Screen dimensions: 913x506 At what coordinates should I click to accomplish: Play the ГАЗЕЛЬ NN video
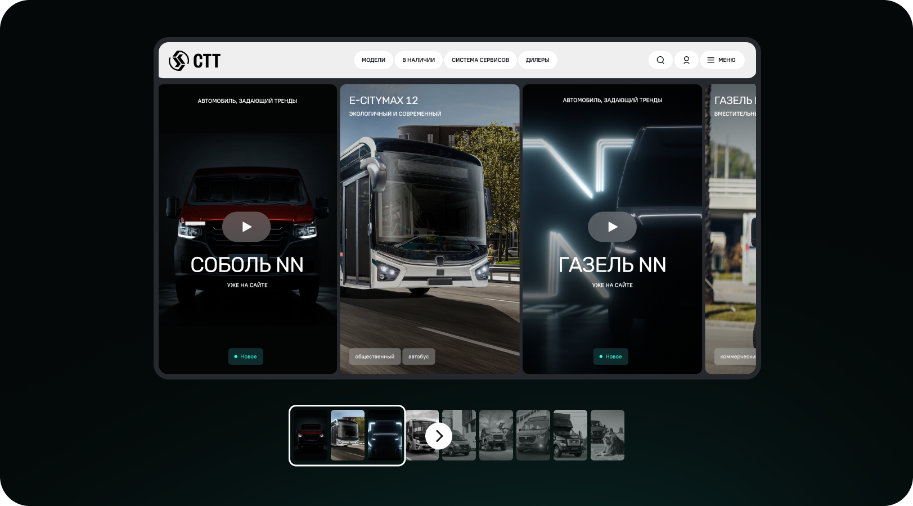pos(612,227)
